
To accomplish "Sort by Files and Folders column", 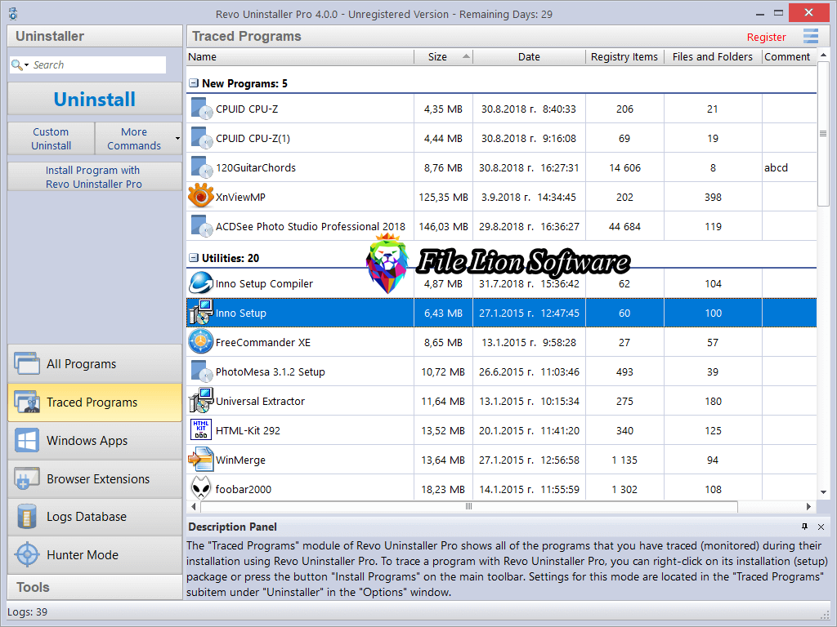I will click(x=713, y=56).
